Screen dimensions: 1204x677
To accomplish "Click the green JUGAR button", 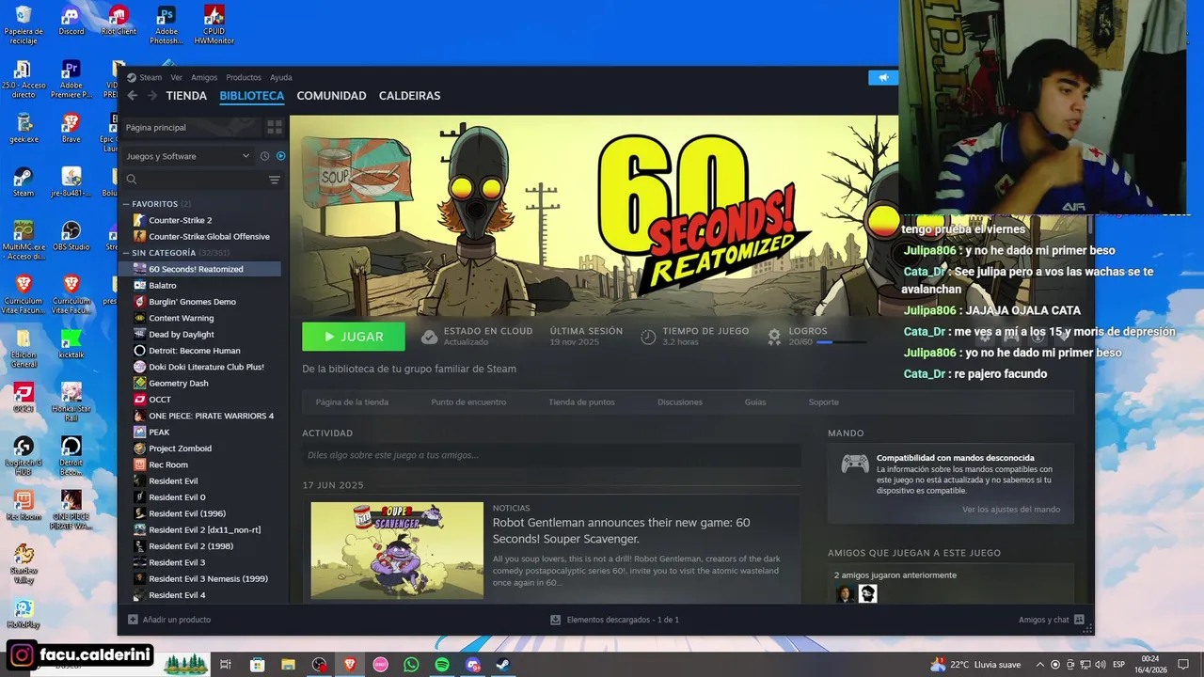I will tap(354, 337).
